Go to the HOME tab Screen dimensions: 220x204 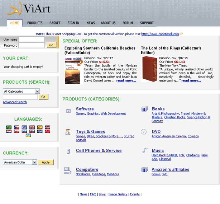pyautogui.click(x=15, y=23)
